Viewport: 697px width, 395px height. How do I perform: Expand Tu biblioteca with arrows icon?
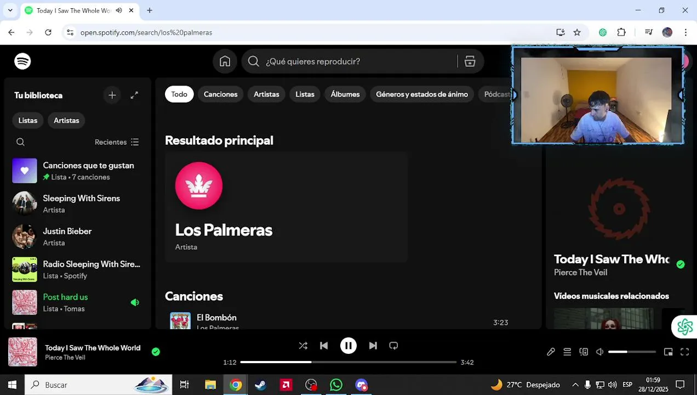tap(134, 95)
